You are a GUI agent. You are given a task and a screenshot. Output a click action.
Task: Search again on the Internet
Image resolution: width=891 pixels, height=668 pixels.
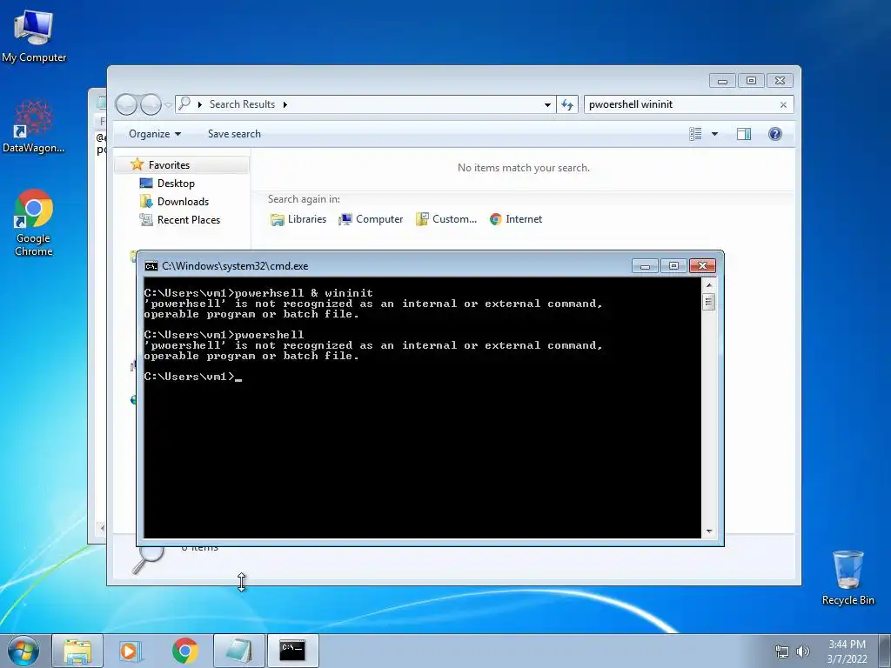515,219
